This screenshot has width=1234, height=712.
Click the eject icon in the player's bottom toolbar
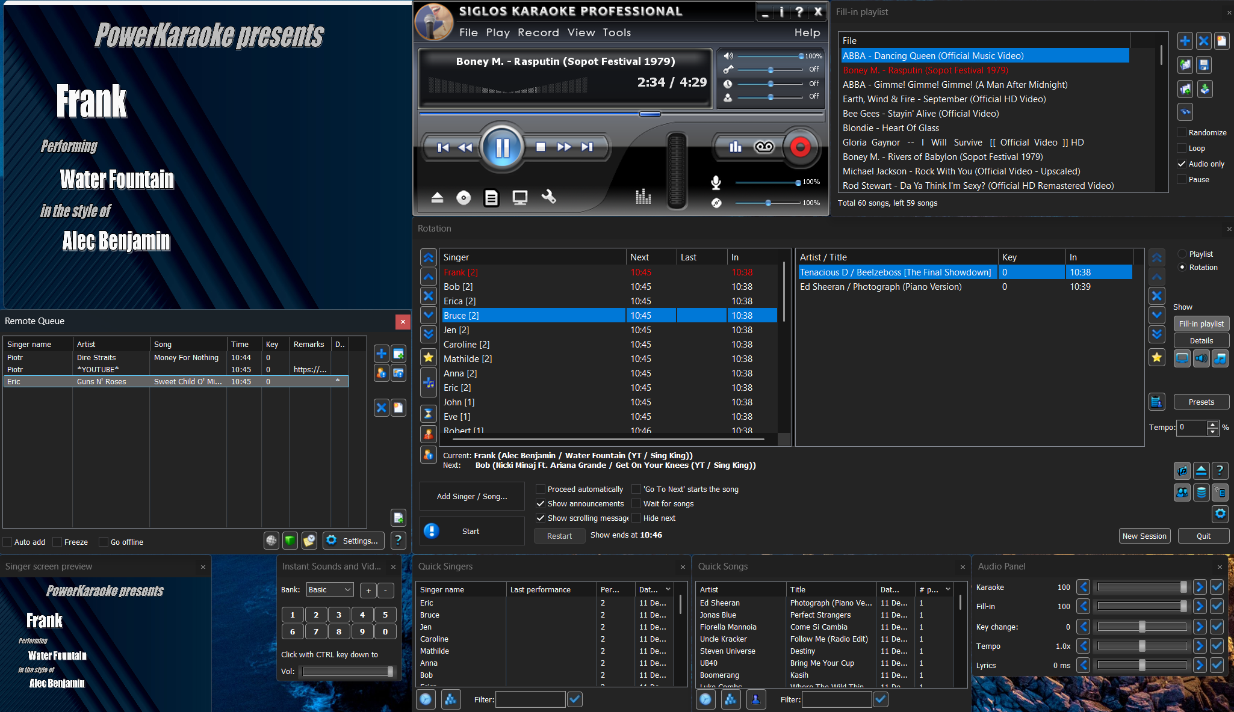click(438, 198)
